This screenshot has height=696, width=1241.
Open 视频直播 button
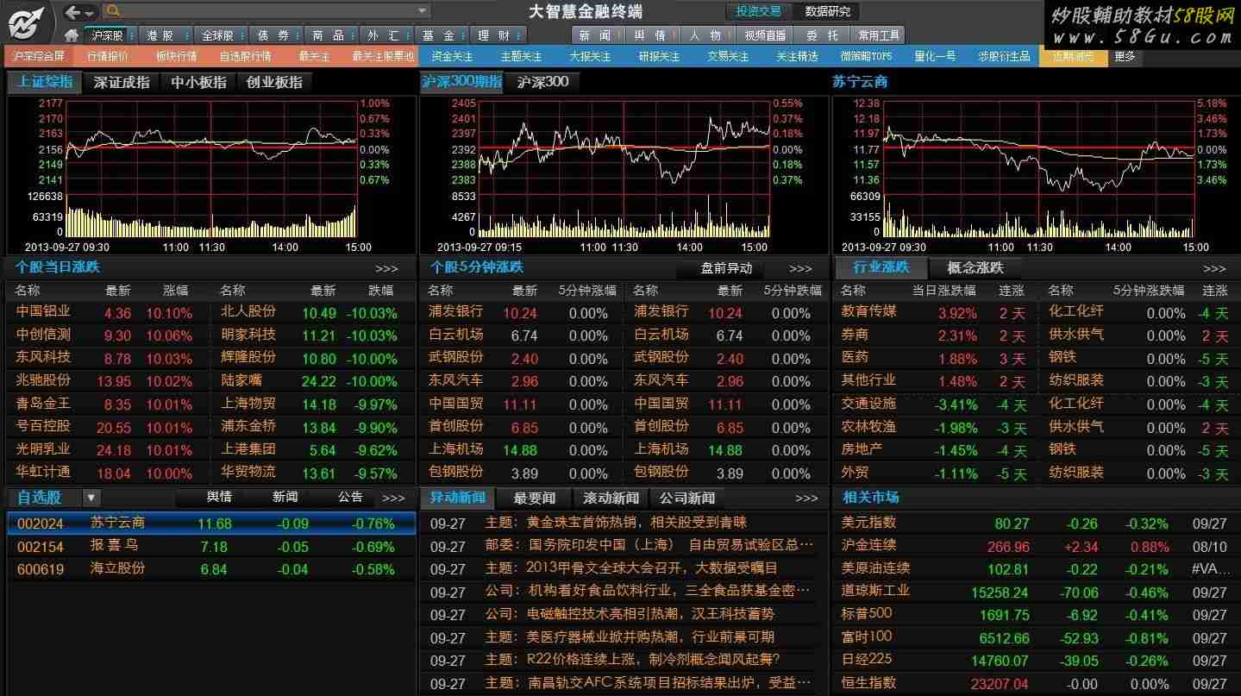point(765,35)
